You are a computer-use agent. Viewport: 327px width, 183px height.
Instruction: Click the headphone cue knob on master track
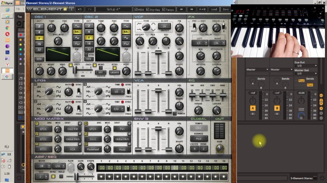(301, 116)
